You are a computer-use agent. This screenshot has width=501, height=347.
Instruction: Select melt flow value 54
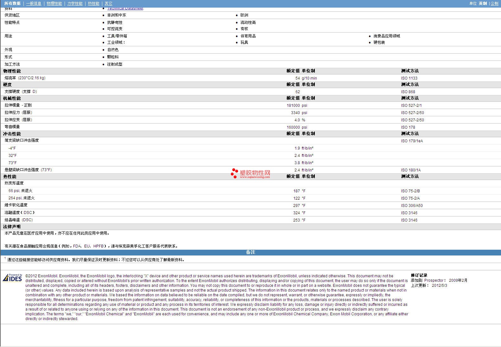coord(298,78)
